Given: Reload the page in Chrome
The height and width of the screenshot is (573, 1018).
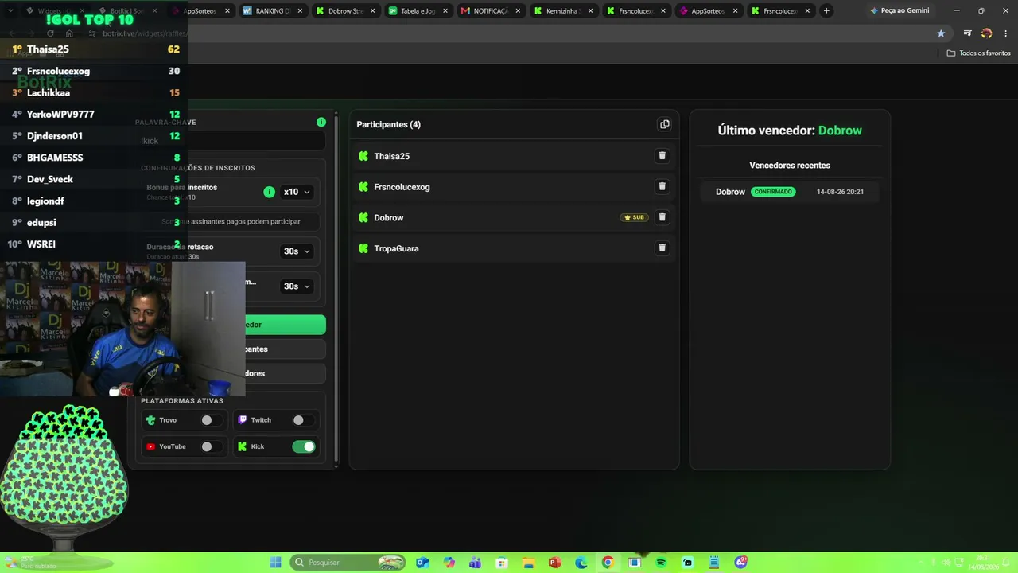Looking at the screenshot, I should point(50,33).
